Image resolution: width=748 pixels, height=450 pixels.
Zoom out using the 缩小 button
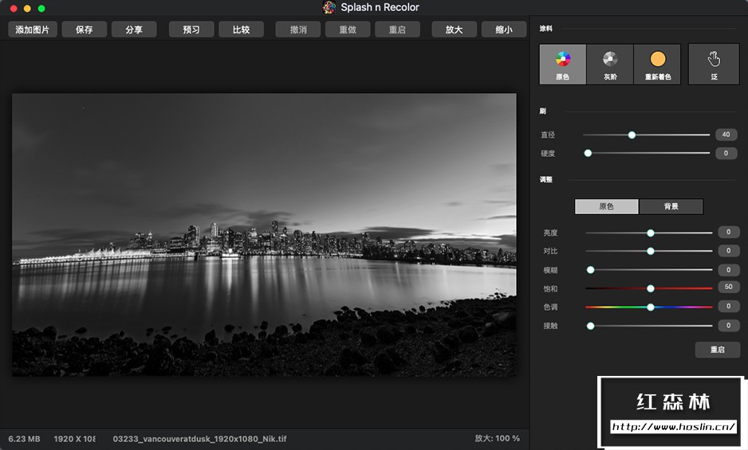(503, 29)
